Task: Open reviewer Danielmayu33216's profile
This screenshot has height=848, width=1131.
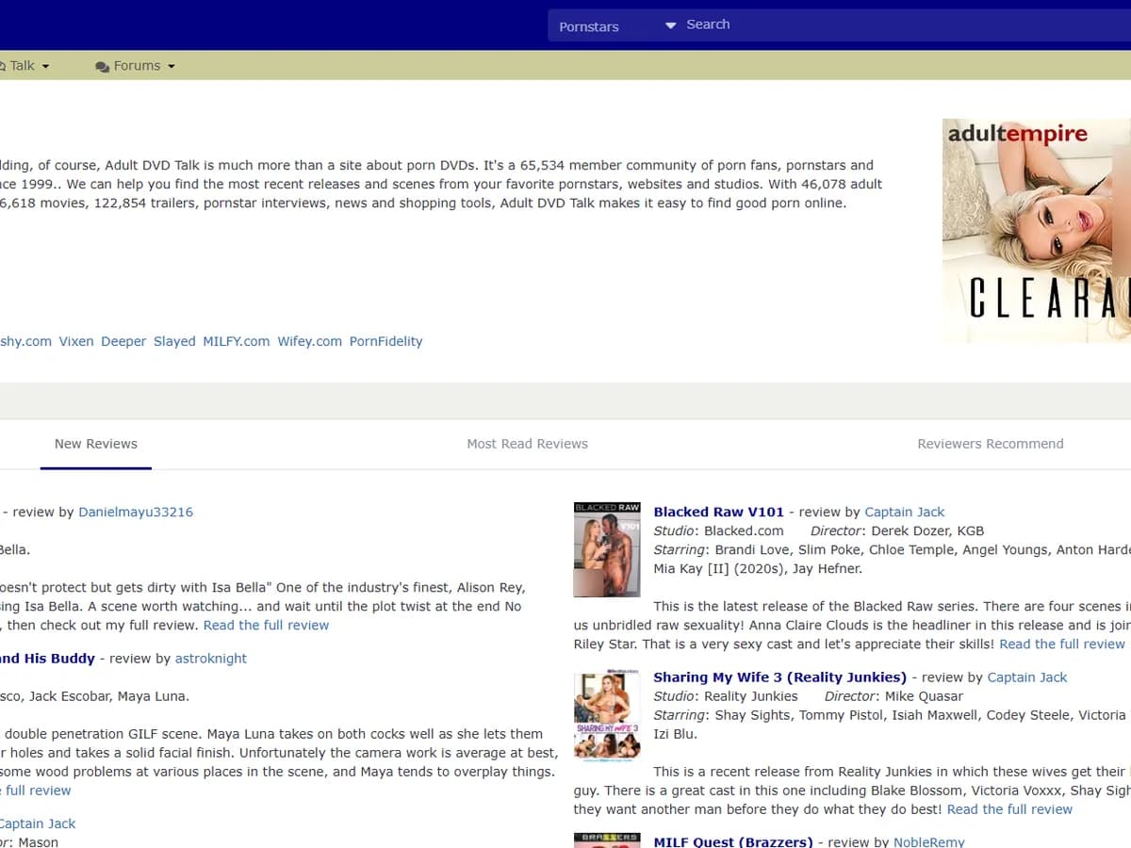Action: coord(136,512)
